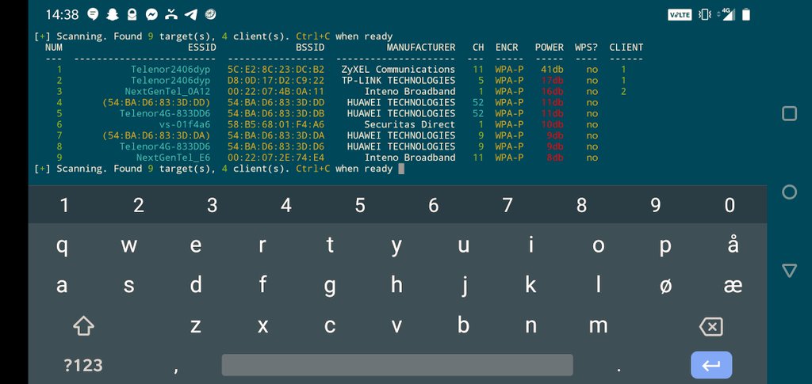
Task: Select client count 2 for NextGenTel_0A12
Action: point(623,92)
